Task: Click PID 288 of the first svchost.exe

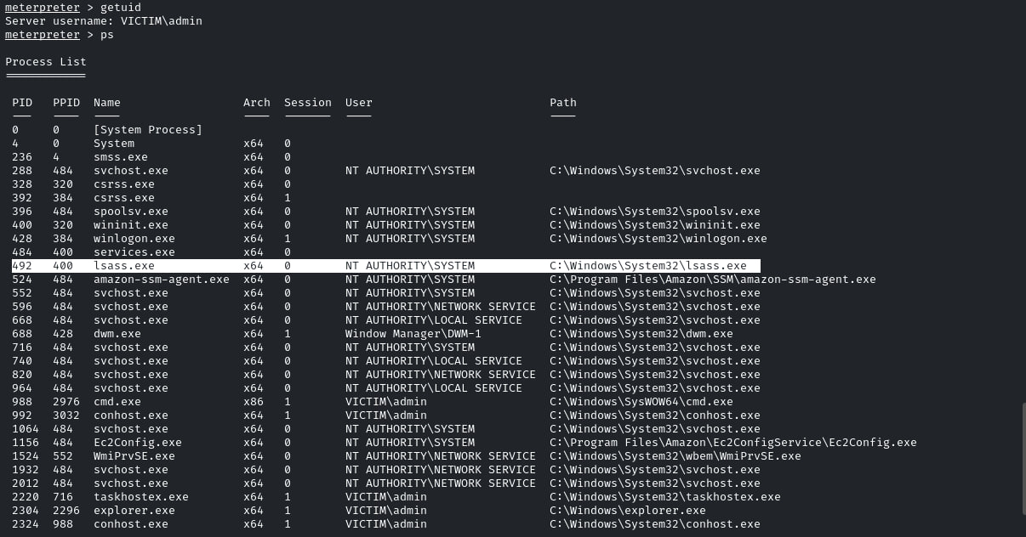Action: click(x=22, y=171)
